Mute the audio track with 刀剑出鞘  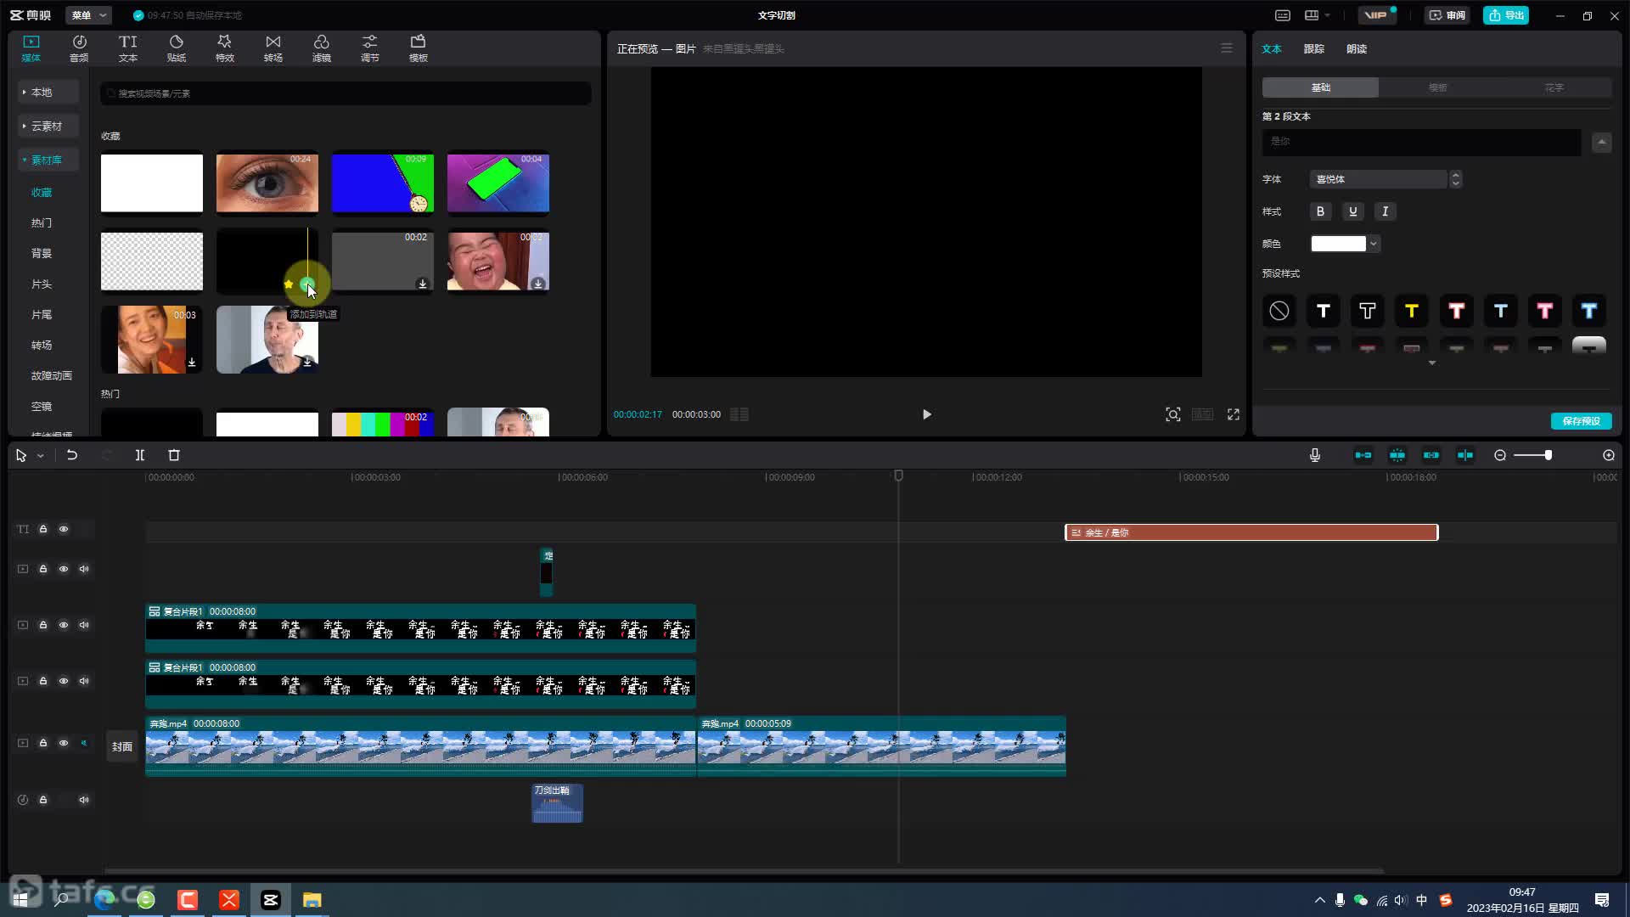[84, 800]
